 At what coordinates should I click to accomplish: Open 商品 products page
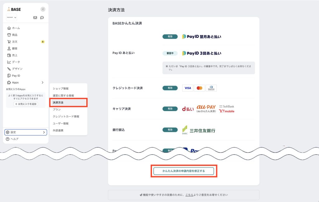pos(15,35)
